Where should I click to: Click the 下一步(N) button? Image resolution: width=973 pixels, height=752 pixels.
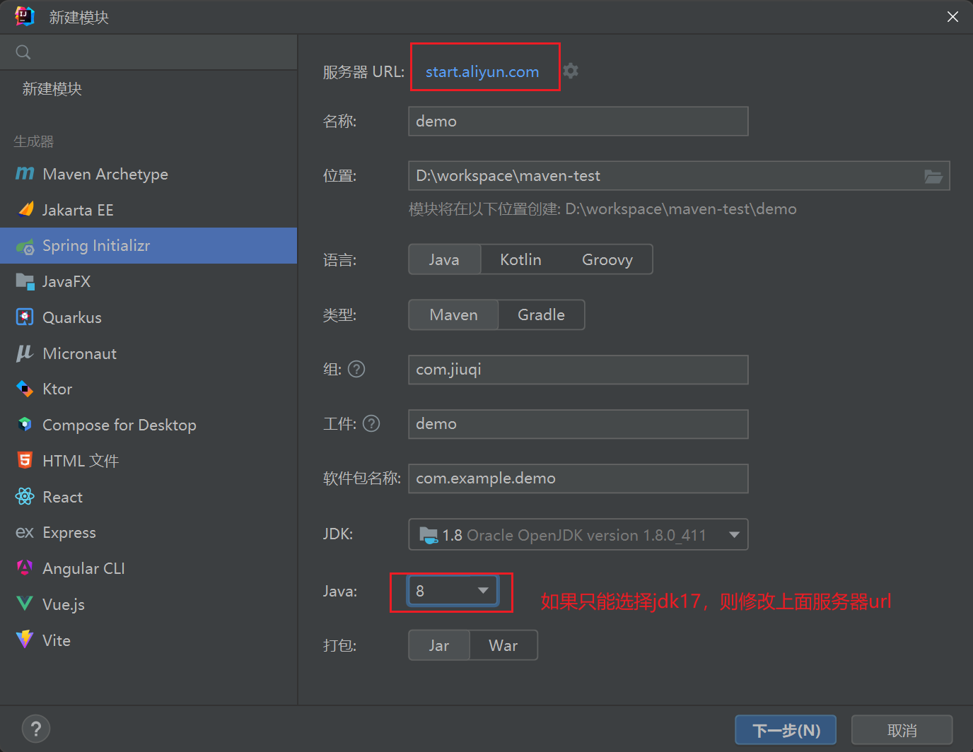coord(786,730)
